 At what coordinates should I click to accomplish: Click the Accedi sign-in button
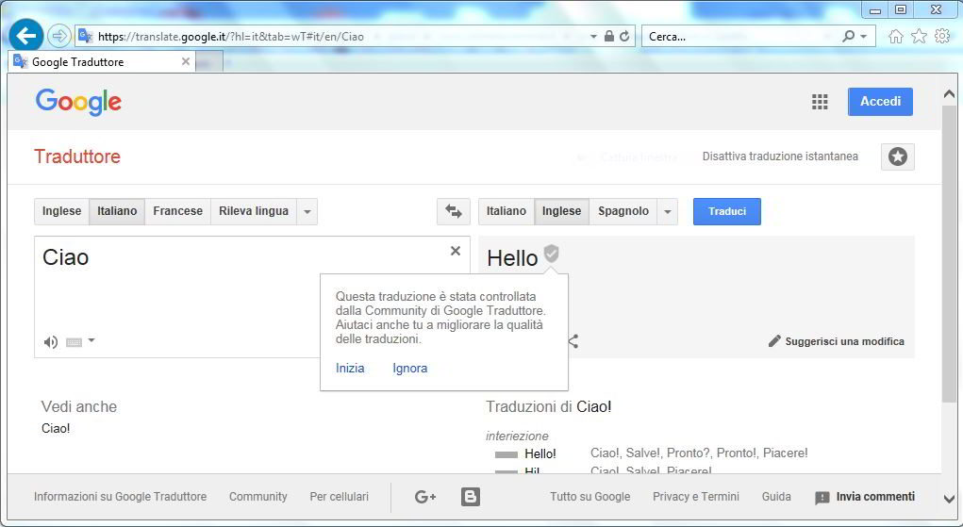(x=880, y=102)
